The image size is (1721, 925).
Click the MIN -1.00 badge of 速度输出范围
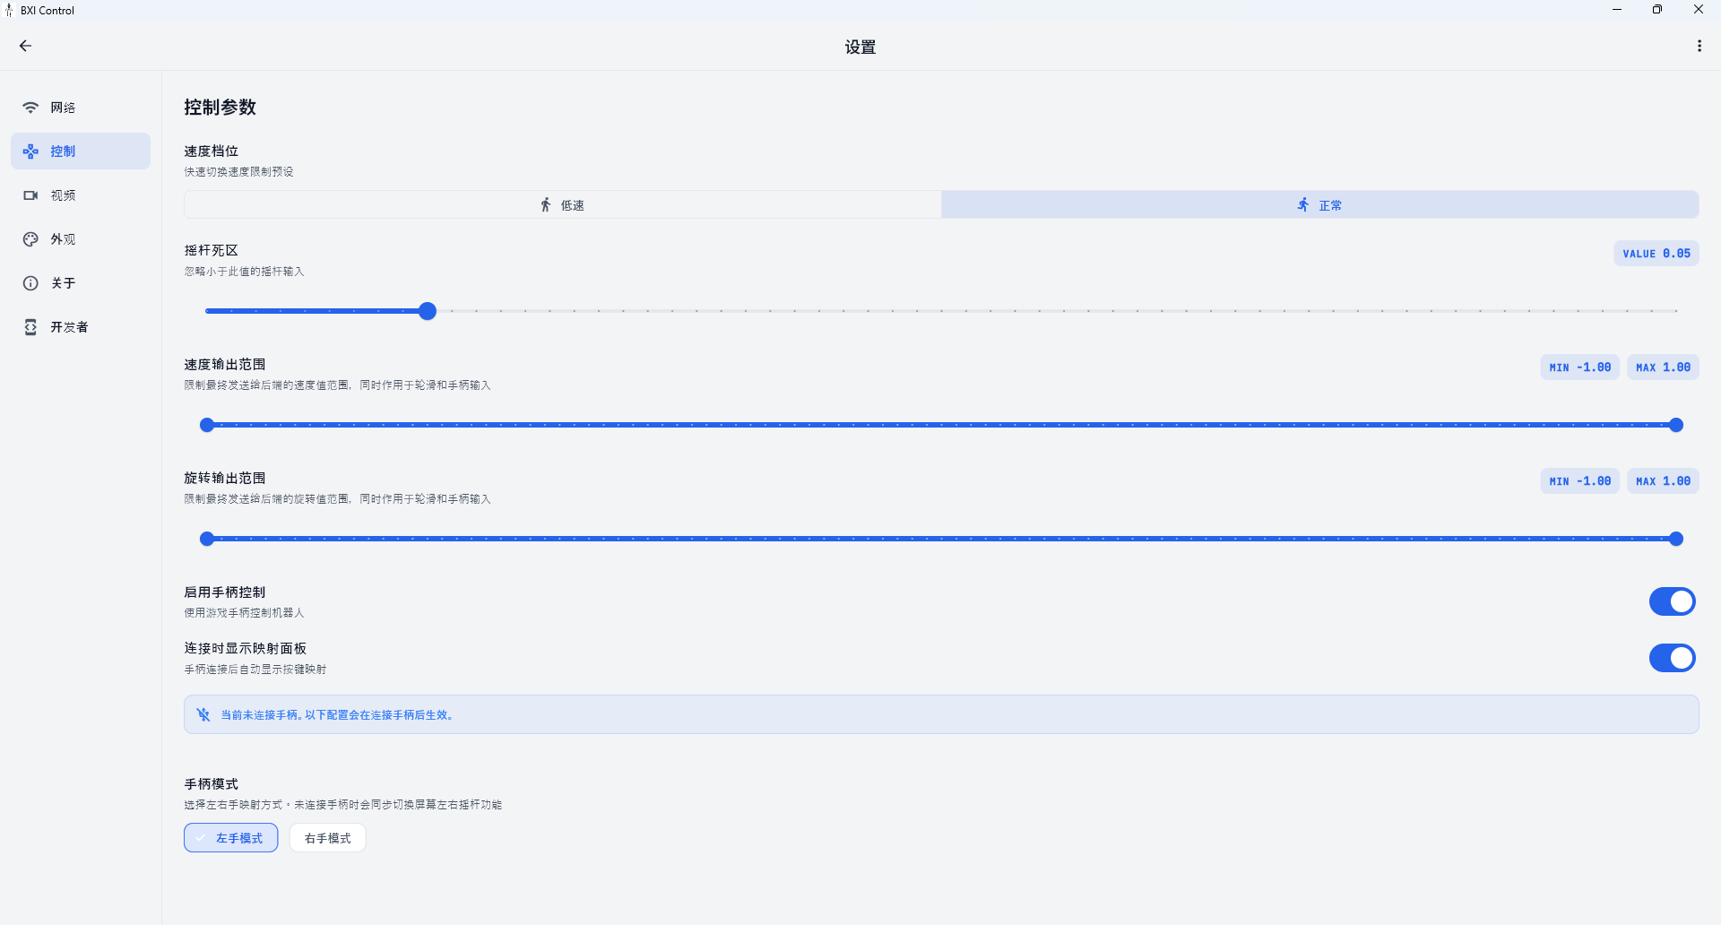click(1580, 367)
